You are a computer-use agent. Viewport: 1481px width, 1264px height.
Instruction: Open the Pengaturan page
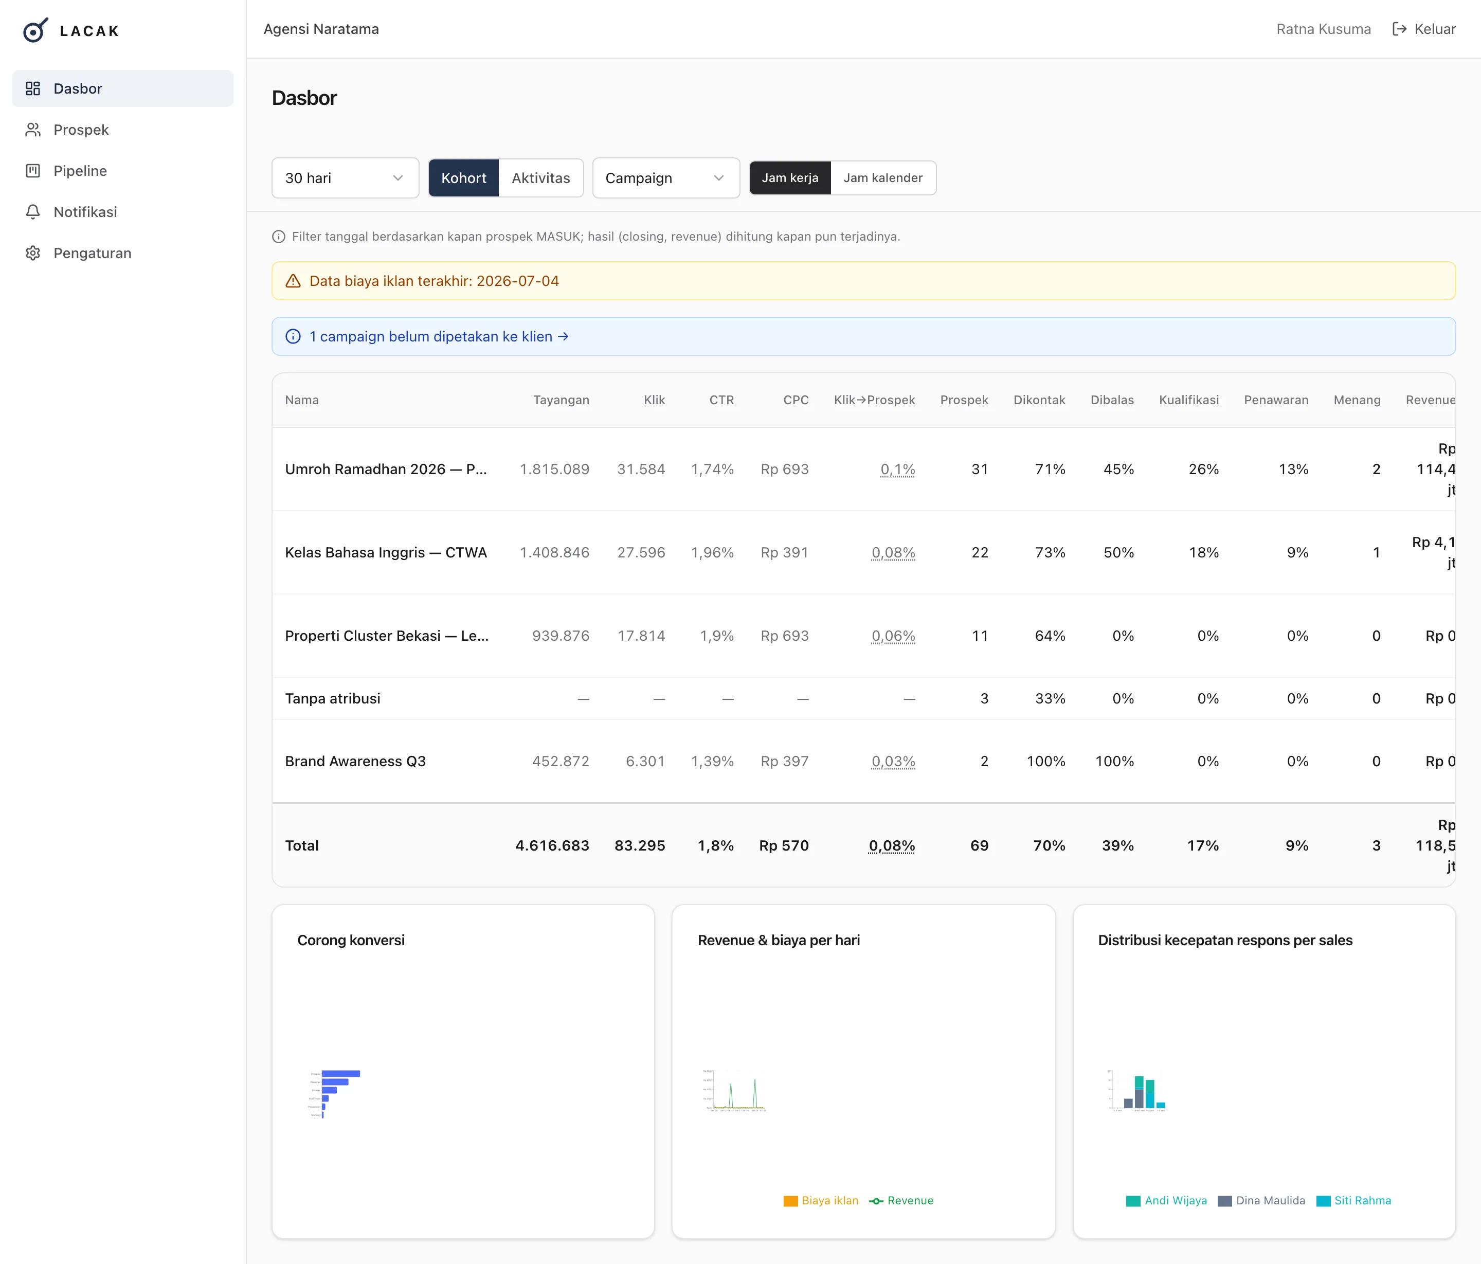coord(123,253)
